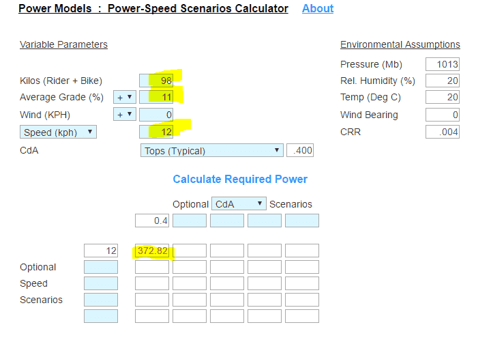Open the About link
The image size is (491, 340).
pos(318,9)
